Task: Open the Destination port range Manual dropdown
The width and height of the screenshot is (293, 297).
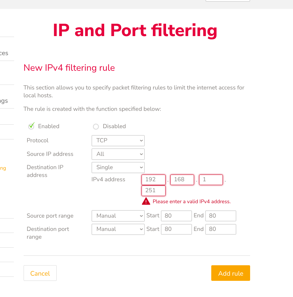Action: click(x=118, y=229)
